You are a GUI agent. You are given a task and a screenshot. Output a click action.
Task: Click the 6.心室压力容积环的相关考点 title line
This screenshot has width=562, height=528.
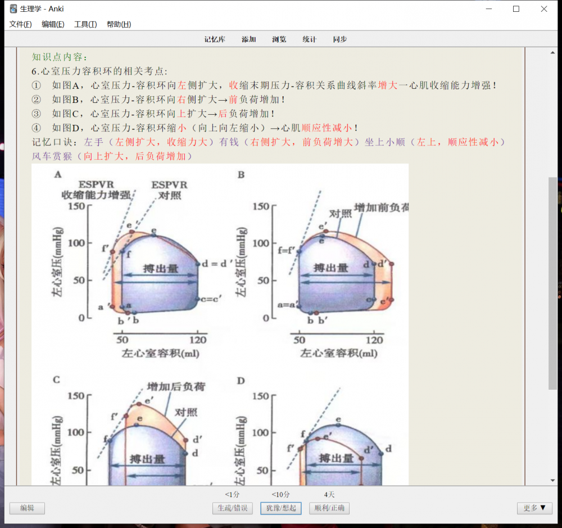tap(99, 71)
